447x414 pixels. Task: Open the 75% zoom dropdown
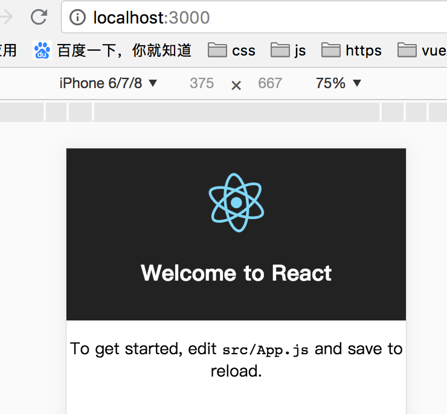pyautogui.click(x=338, y=83)
